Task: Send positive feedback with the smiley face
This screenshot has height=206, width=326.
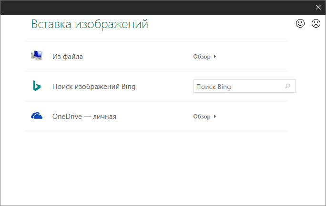Action: point(300,23)
